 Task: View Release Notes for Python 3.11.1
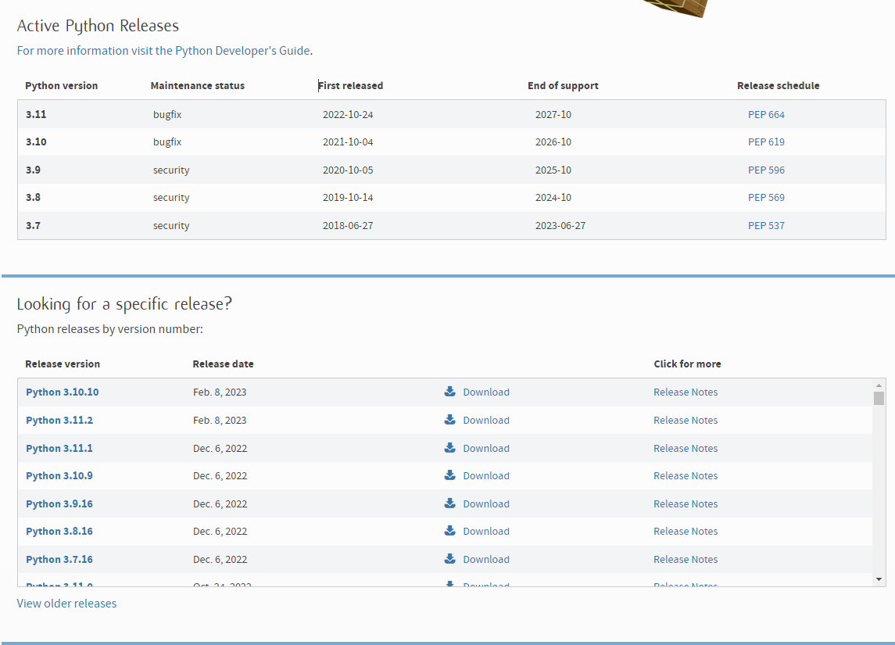point(686,448)
